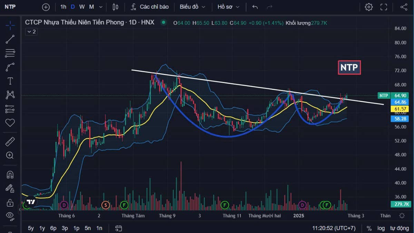Viewport: 414px width, 233px height.
Task: Click Khối lượng 279.7K in header
Action: (306, 23)
